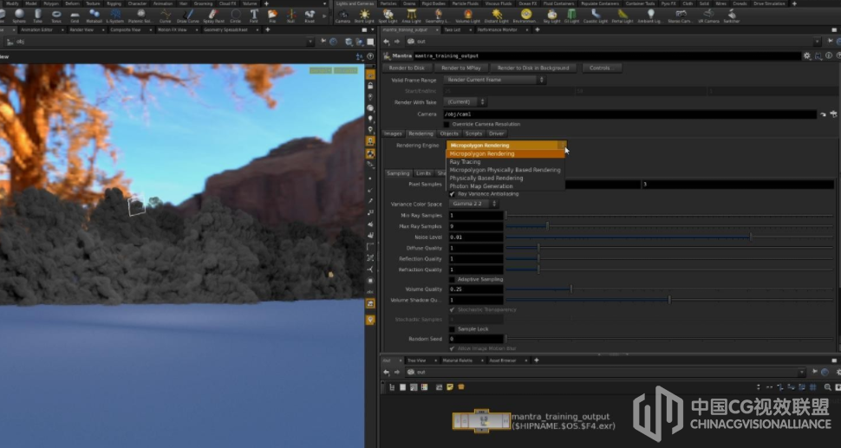Switch to the Driver tab
Viewport: 841px width, 448px height.
click(x=496, y=134)
